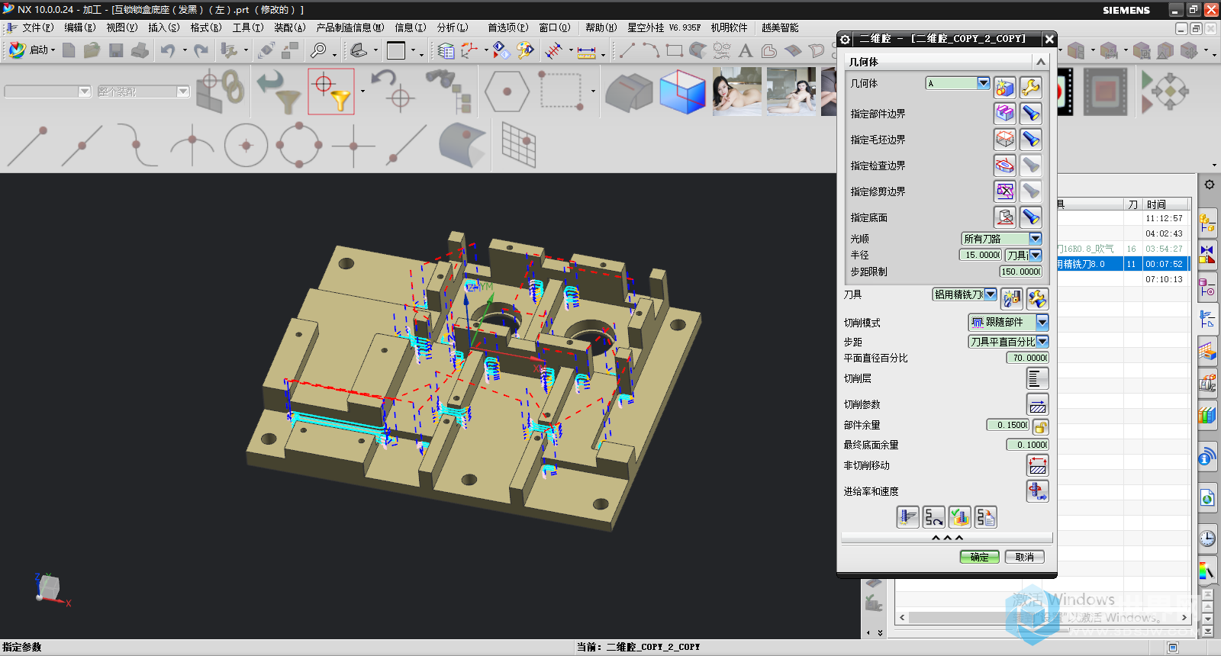This screenshot has width=1221, height=656.
Task: Click the 3D view triad cube
Action: [48, 588]
